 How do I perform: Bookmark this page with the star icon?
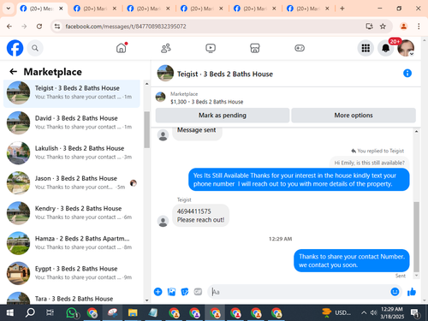383,27
